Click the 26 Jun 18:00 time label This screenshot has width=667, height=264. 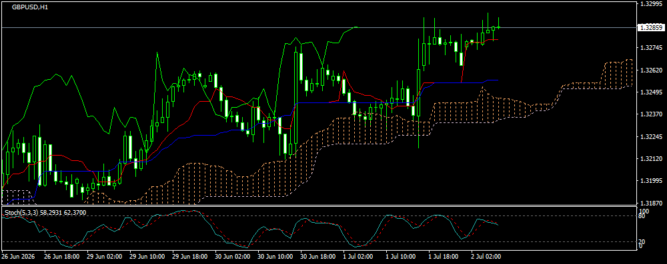[x=61, y=257]
